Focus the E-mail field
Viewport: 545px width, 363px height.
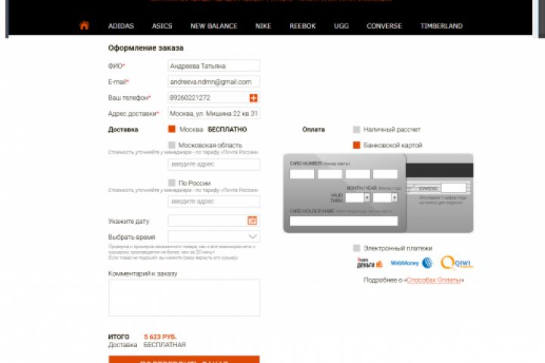[213, 82]
